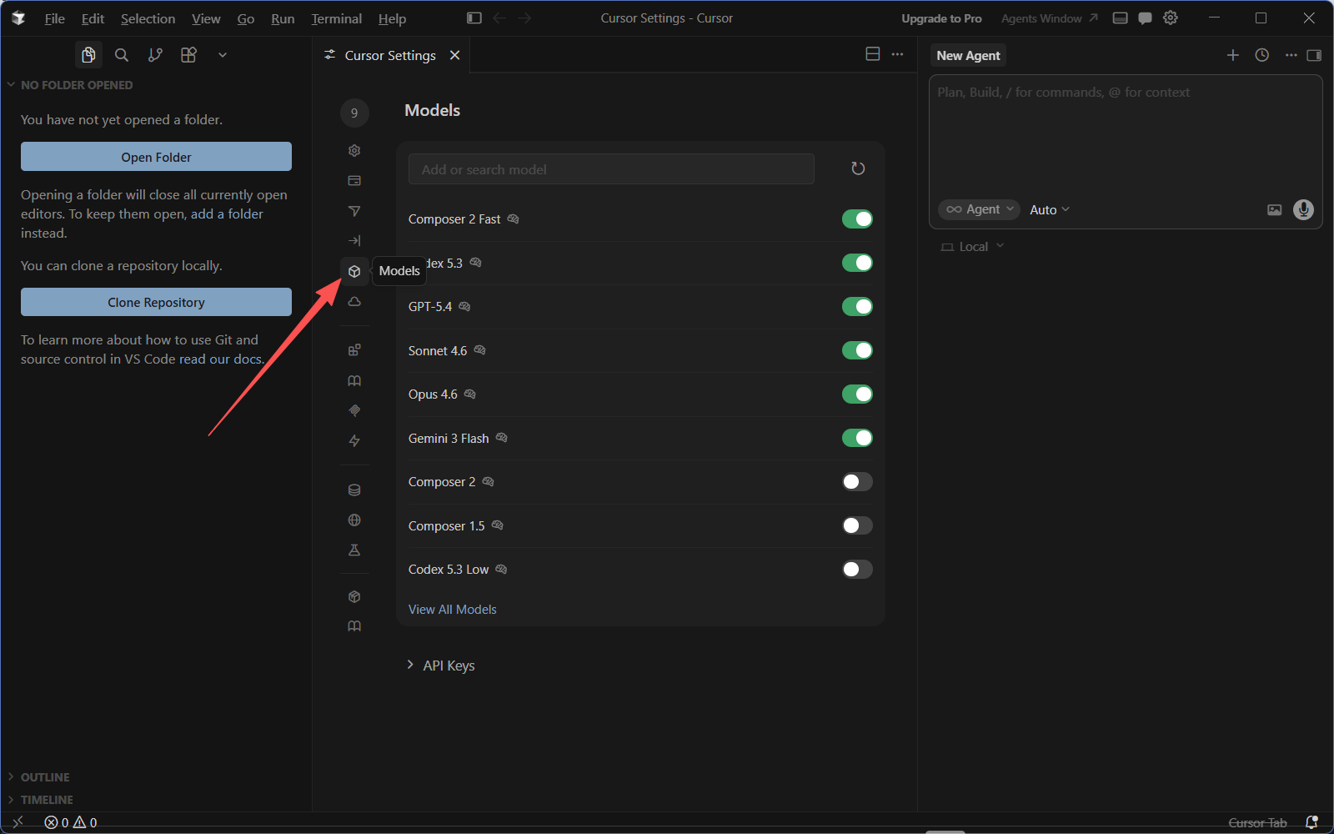Open the Terminal menu

coord(337,18)
